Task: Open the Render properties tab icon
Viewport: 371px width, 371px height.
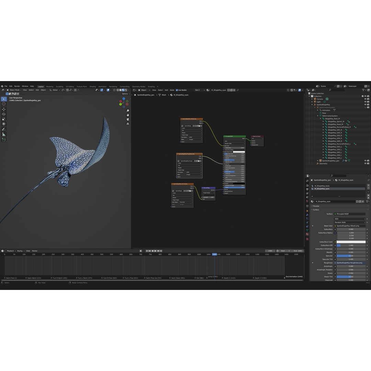Action: (x=307, y=186)
